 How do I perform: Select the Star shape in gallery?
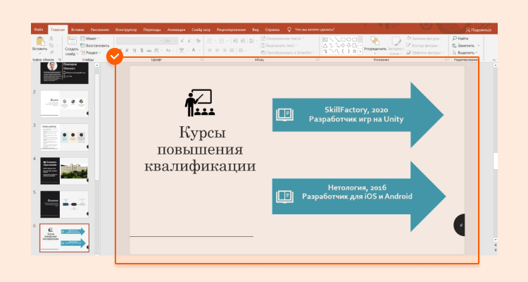click(355, 51)
